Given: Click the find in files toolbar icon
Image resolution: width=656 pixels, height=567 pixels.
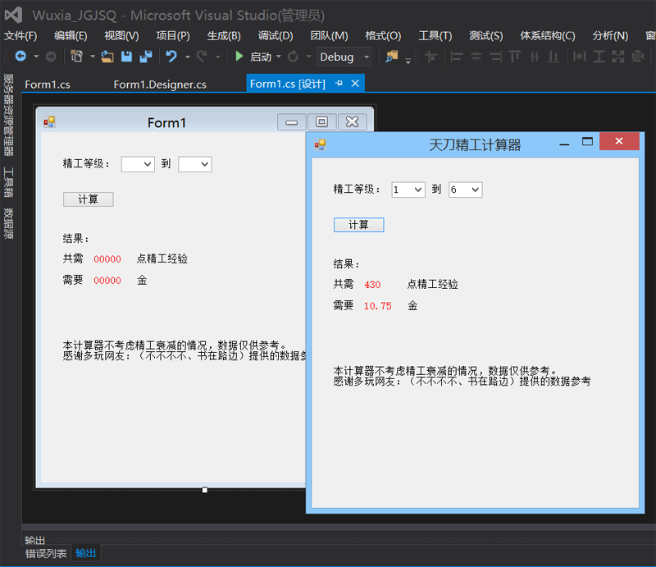Looking at the screenshot, I should pyautogui.click(x=392, y=57).
